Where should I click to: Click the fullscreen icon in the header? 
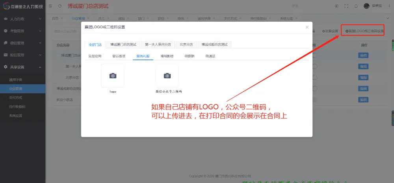click(x=346, y=6)
